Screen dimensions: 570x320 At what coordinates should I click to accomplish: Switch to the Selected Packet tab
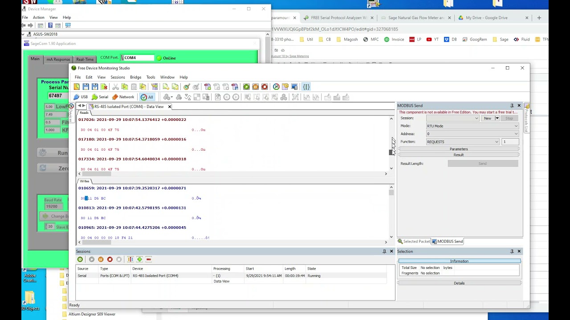pos(414,241)
